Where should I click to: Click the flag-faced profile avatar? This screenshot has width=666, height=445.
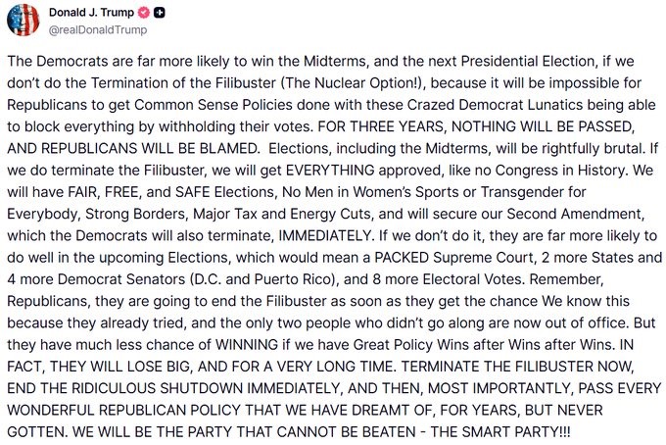(24, 23)
